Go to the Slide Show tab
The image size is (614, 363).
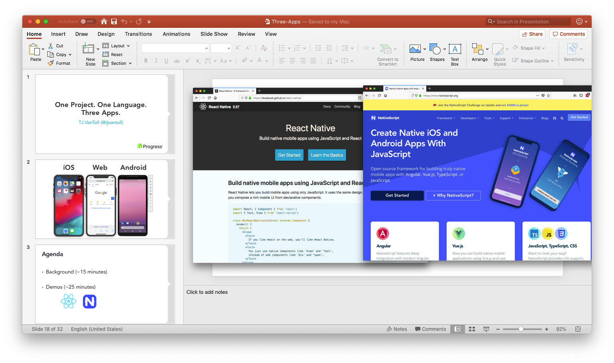pos(214,34)
